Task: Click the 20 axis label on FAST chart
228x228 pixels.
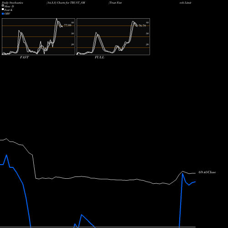Action: (73, 44)
